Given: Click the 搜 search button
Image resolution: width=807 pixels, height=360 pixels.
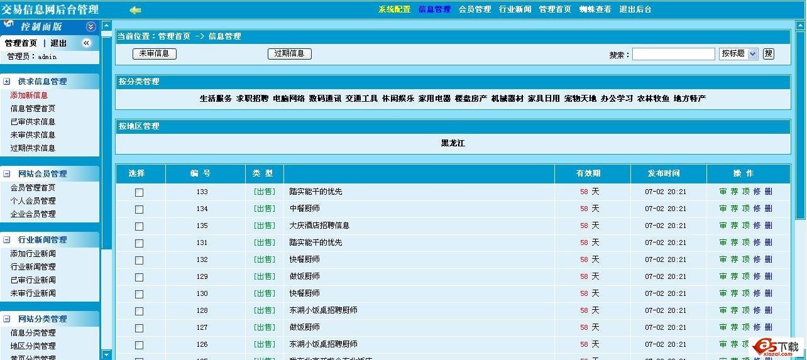Looking at the screenshot, I should click(x=768, y=54).
